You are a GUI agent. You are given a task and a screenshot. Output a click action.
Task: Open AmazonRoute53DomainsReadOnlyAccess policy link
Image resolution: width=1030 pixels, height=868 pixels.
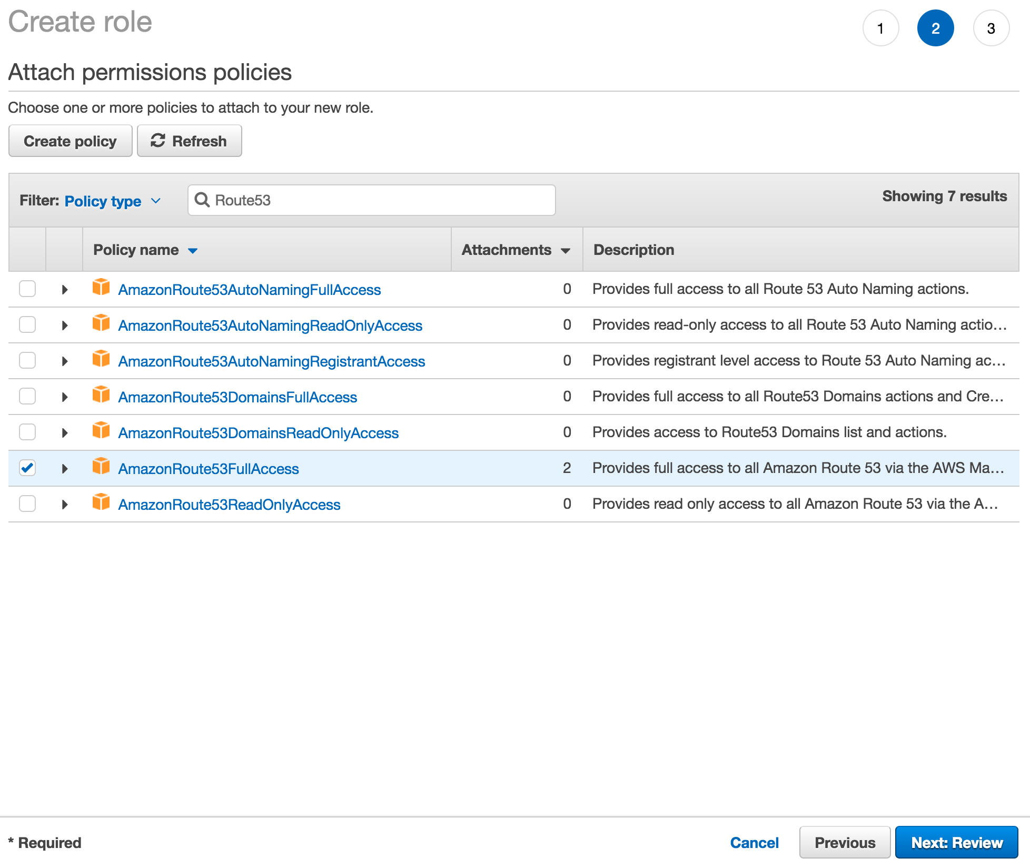point(259,433)
